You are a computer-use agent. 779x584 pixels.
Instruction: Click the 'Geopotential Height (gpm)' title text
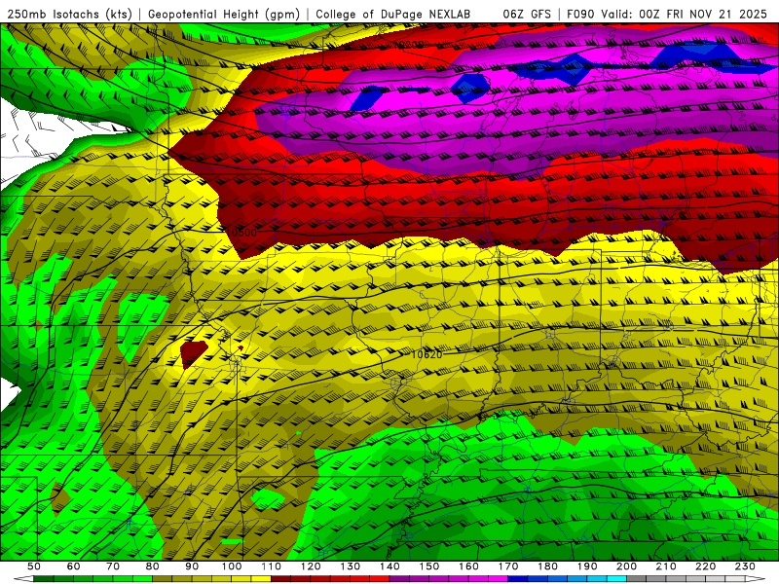click(224, 15)
